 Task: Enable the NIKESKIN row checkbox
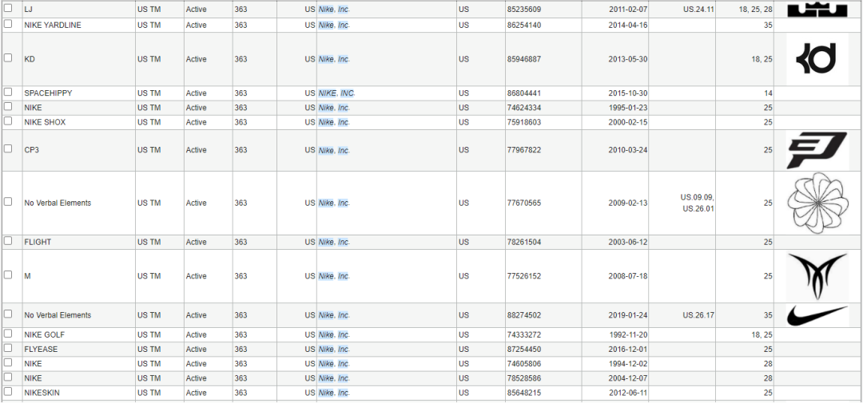click(x=8, y=392)
